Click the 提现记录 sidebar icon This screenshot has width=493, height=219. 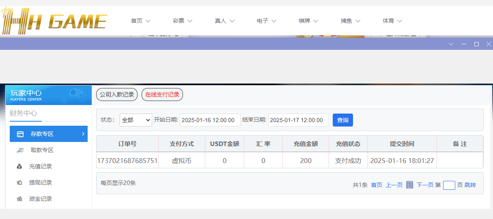pos(19,183)
